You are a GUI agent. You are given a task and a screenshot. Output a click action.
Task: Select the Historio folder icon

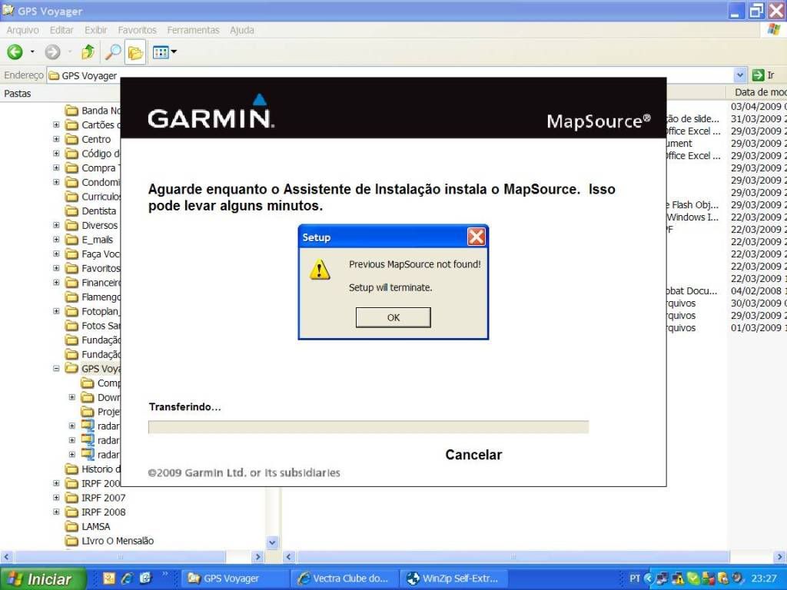72,469
